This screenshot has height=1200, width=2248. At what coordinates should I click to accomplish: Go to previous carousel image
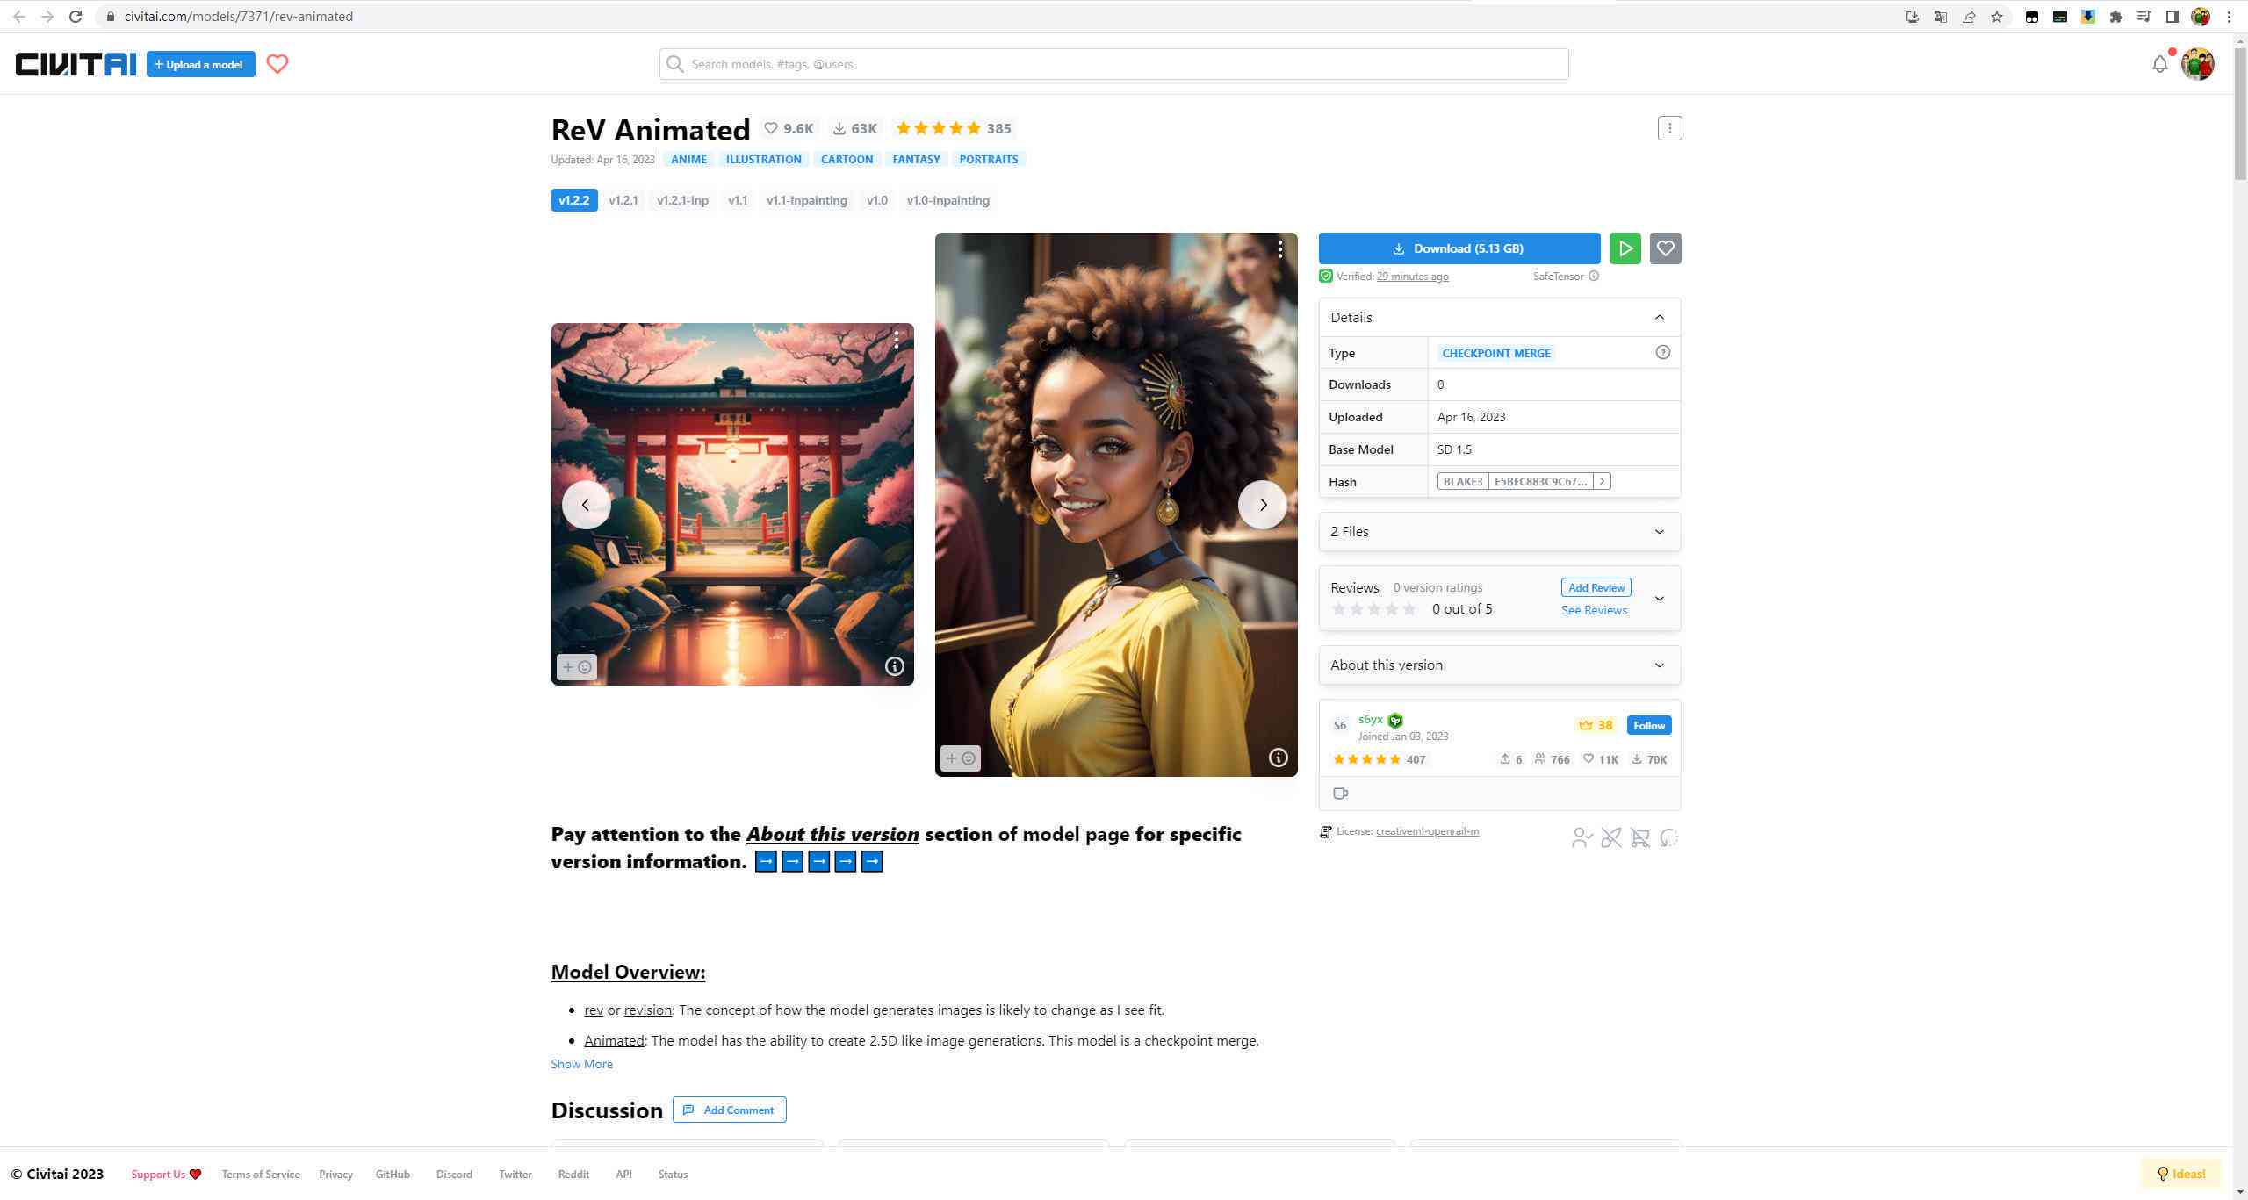(586, 505)
